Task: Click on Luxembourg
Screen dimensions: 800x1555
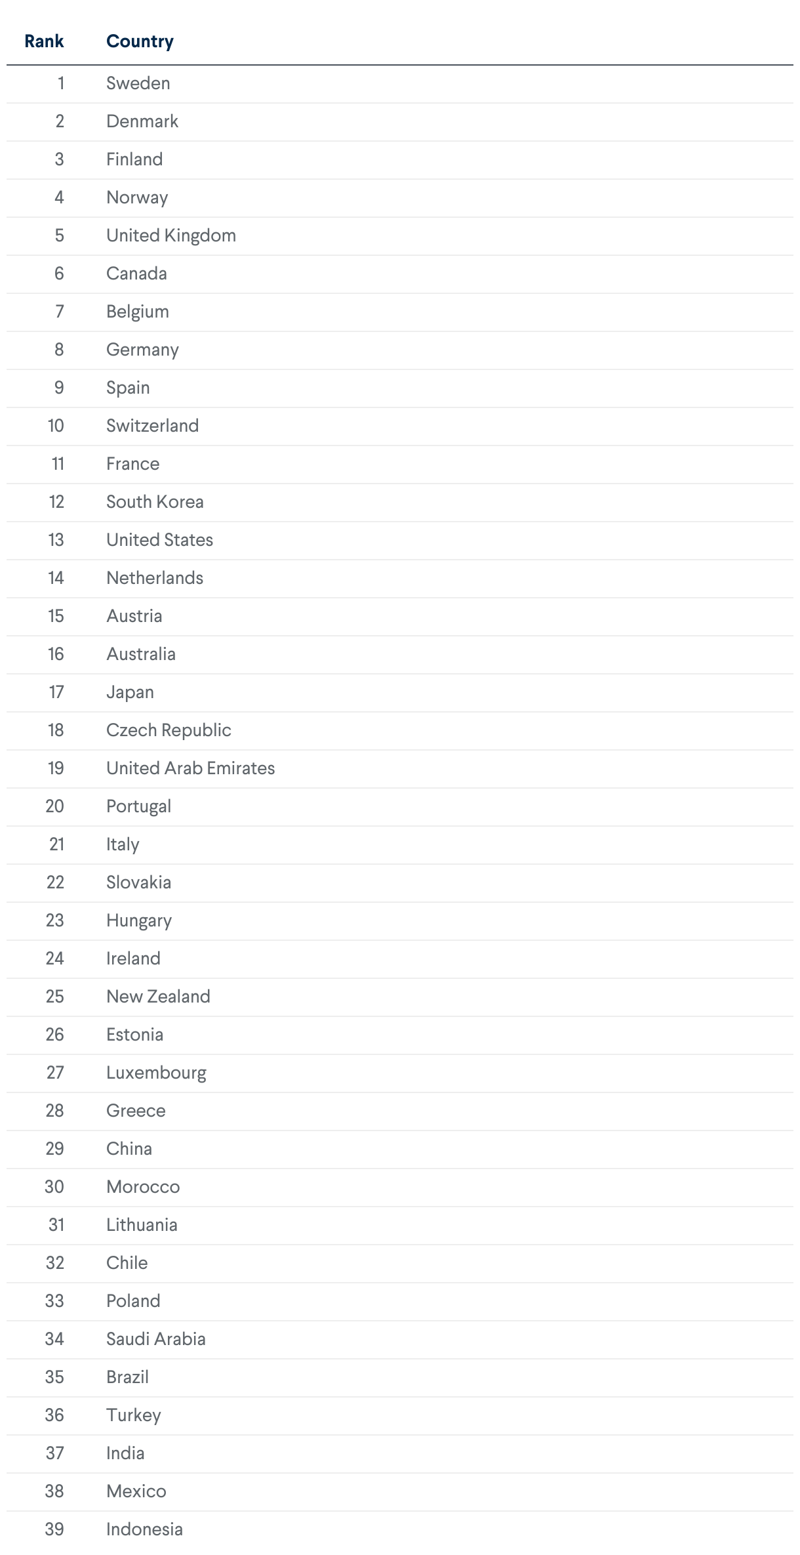Action: 156,1073
